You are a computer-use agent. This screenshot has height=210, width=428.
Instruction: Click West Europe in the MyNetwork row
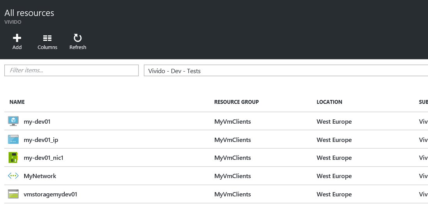pos(334,176)
